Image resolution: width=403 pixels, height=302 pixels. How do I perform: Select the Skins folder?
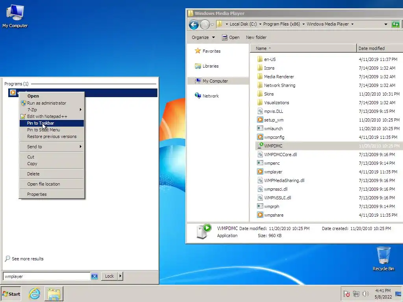click(268, 94)
